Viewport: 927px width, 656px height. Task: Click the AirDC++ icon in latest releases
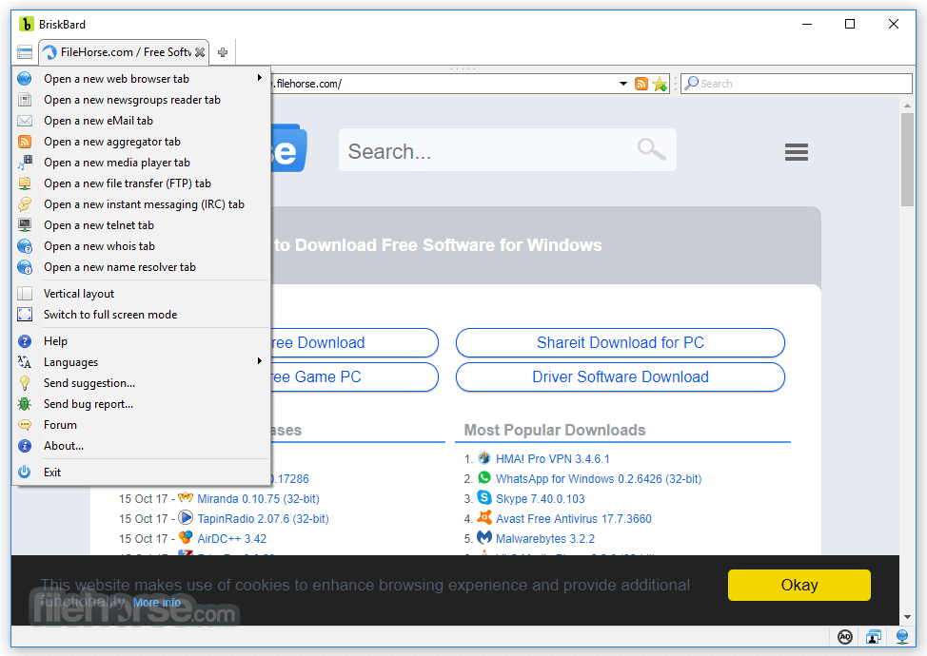tap(186, 538)
